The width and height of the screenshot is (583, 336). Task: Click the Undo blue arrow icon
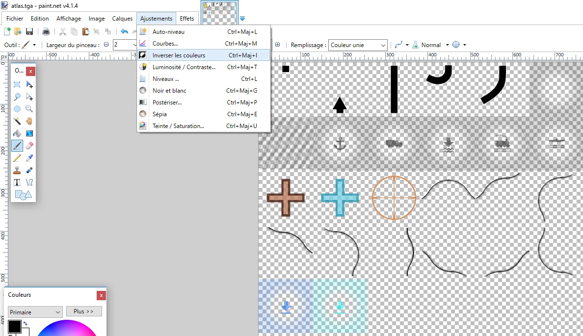click(124, 31)
